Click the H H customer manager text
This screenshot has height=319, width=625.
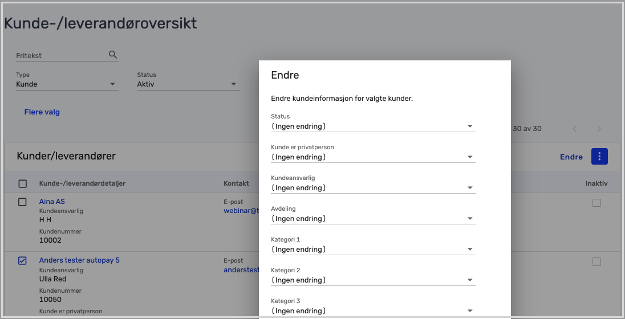coord(45,219)
